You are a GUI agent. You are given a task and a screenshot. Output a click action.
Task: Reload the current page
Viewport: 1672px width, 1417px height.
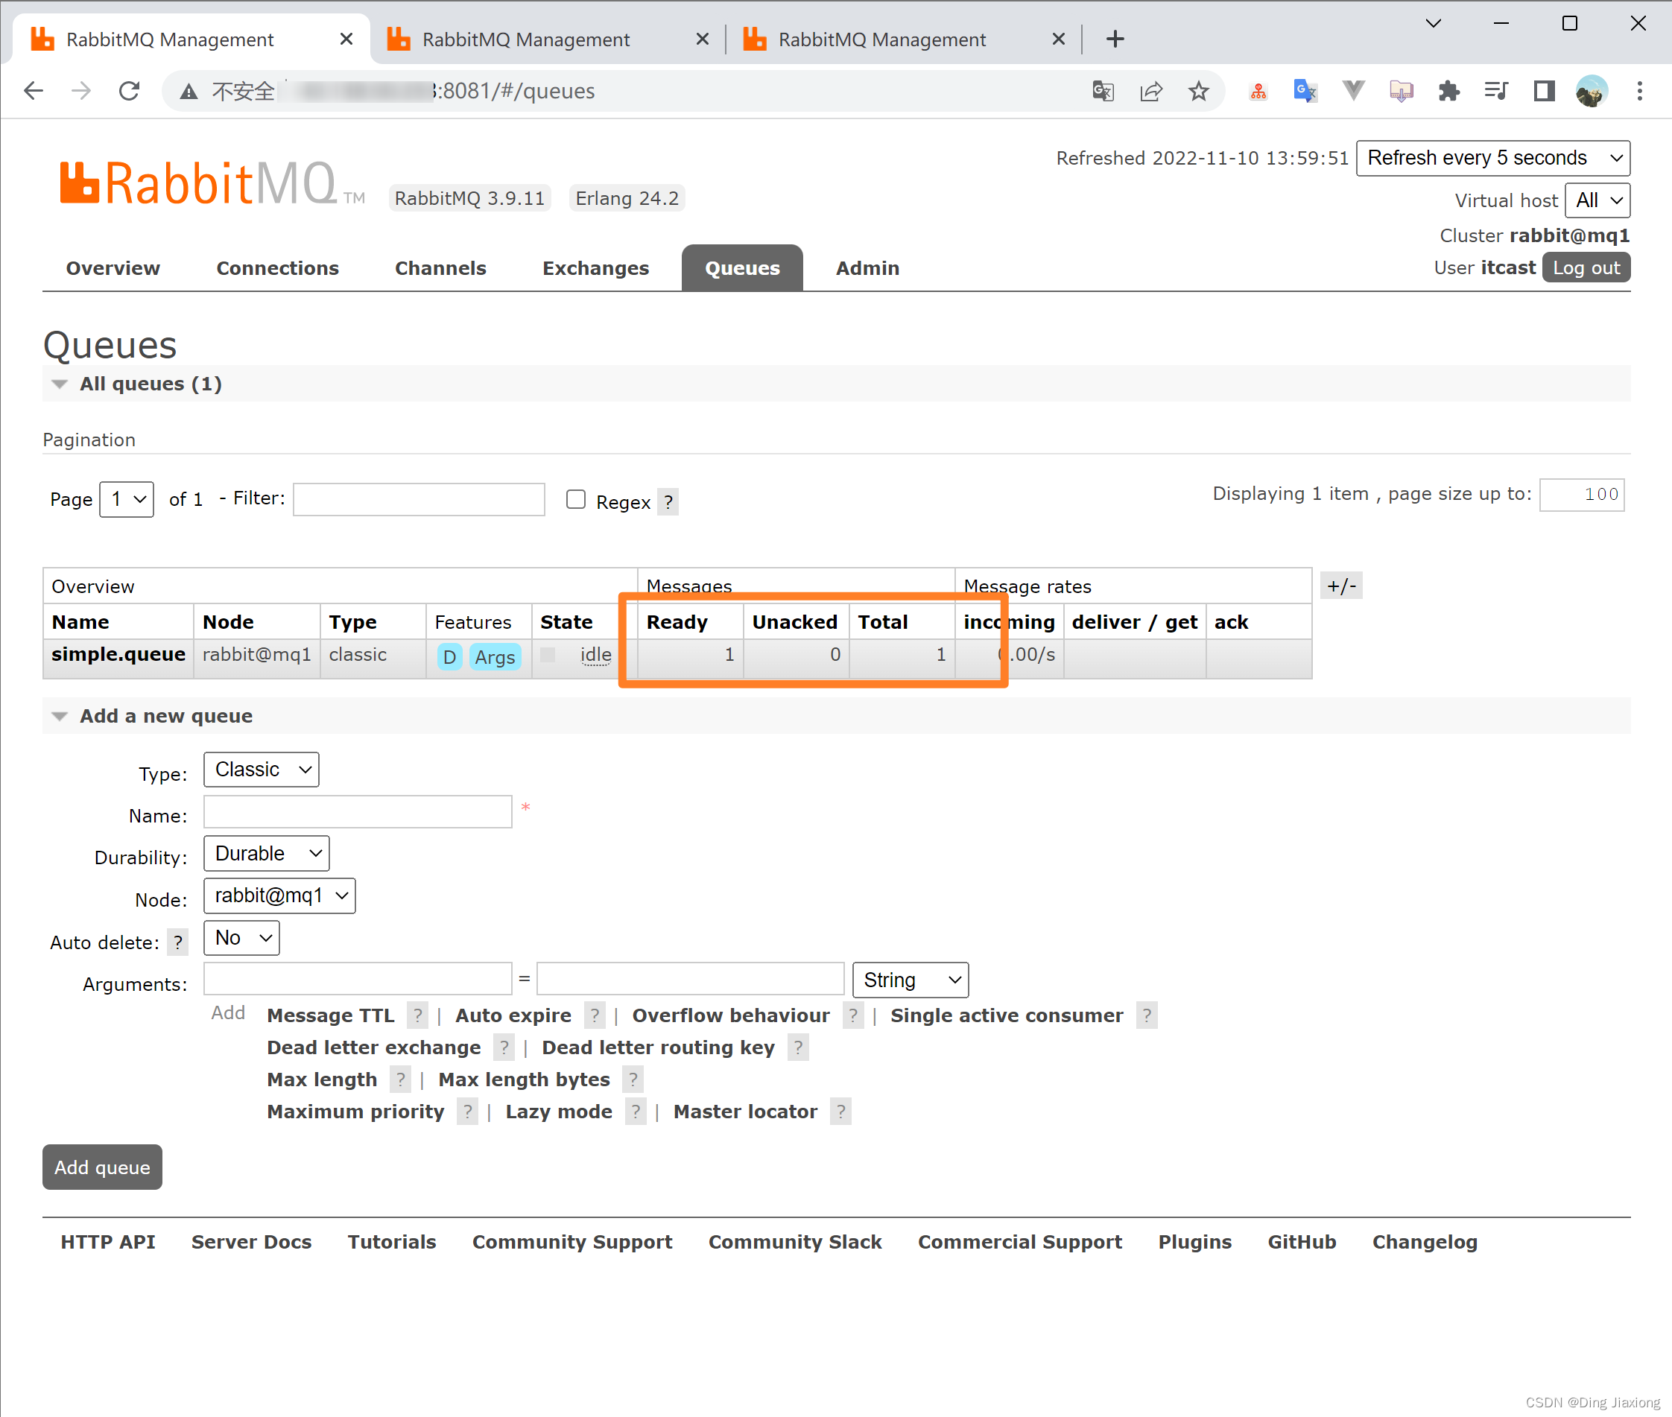(130, 91)
